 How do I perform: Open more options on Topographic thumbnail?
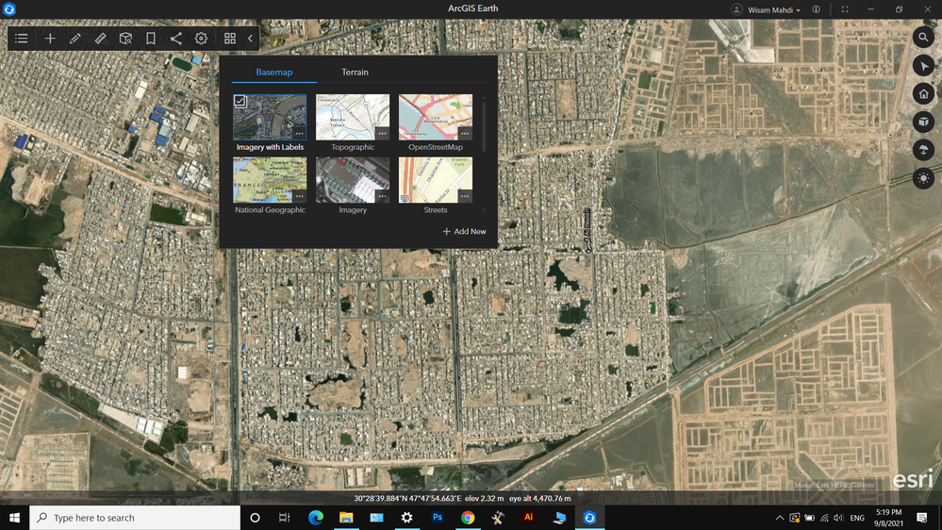(382, 133)
